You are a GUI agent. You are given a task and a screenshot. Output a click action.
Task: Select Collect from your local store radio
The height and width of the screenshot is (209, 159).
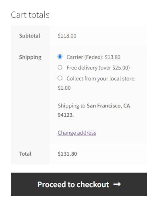pyautogui.click(x=60, y=78)
